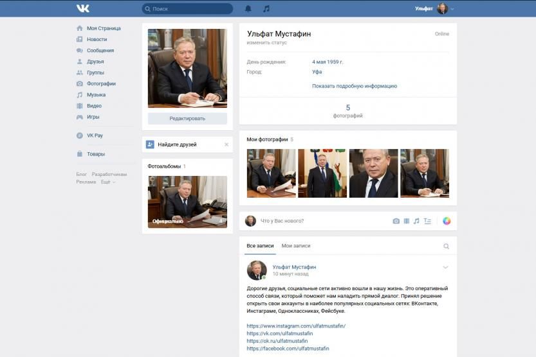Viewport: 536px width, 357px height.
Task: Search wall posts with magnifier icon
Action: (446, 246)
